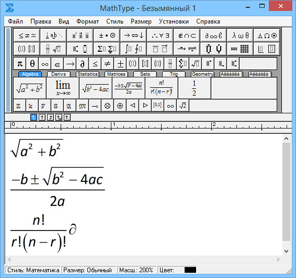This screenshot has width=296, height=278.
Task: Insert the lim x→∞ expression
Action: point(63,88)
